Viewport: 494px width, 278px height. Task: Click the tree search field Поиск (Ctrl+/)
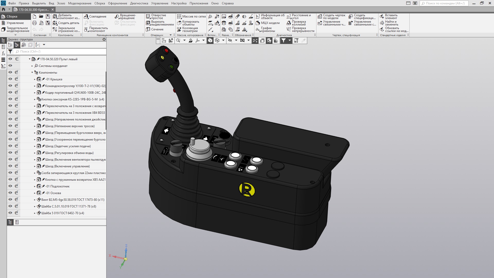point(60,51)
